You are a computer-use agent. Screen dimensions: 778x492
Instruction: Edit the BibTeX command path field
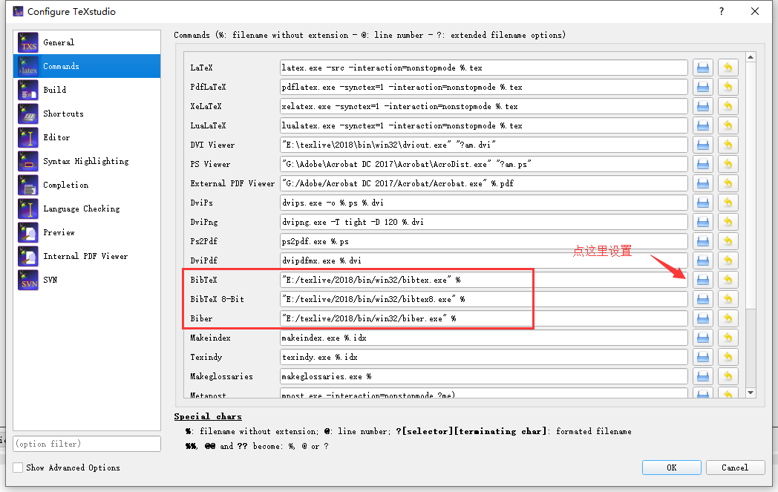484,281
